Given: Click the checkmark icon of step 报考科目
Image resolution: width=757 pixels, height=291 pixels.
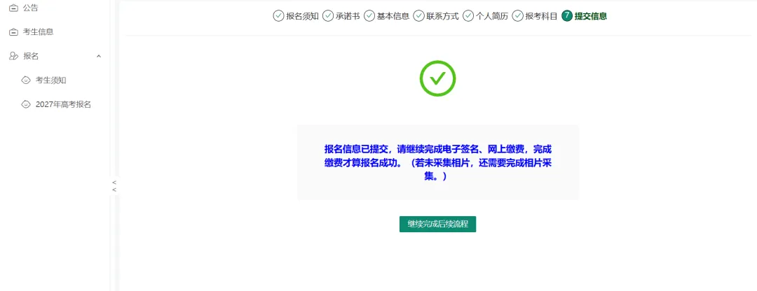Looking at the screenshot, I should click(x=518, y=16).
